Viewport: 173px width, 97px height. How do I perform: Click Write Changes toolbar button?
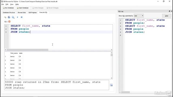point(38,8)
